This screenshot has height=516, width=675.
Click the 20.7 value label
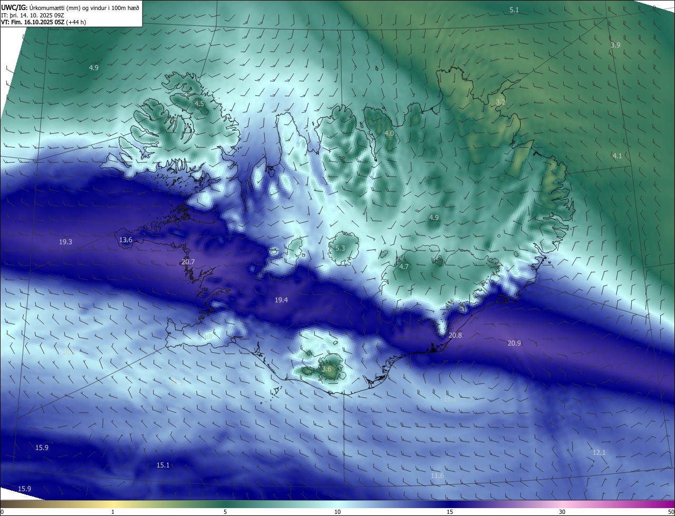(188, 262)
